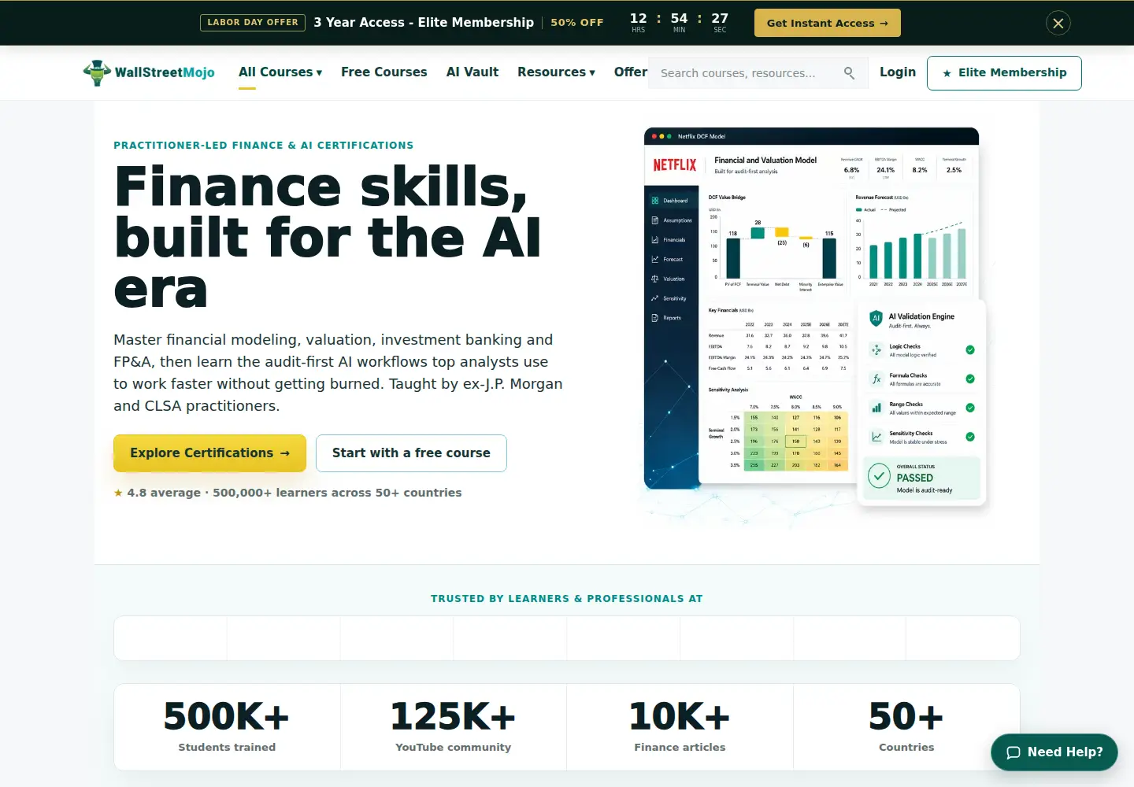The image size is (1134, 787).
Task: Open the Valuation scales icon
Action: click(655, 279)
